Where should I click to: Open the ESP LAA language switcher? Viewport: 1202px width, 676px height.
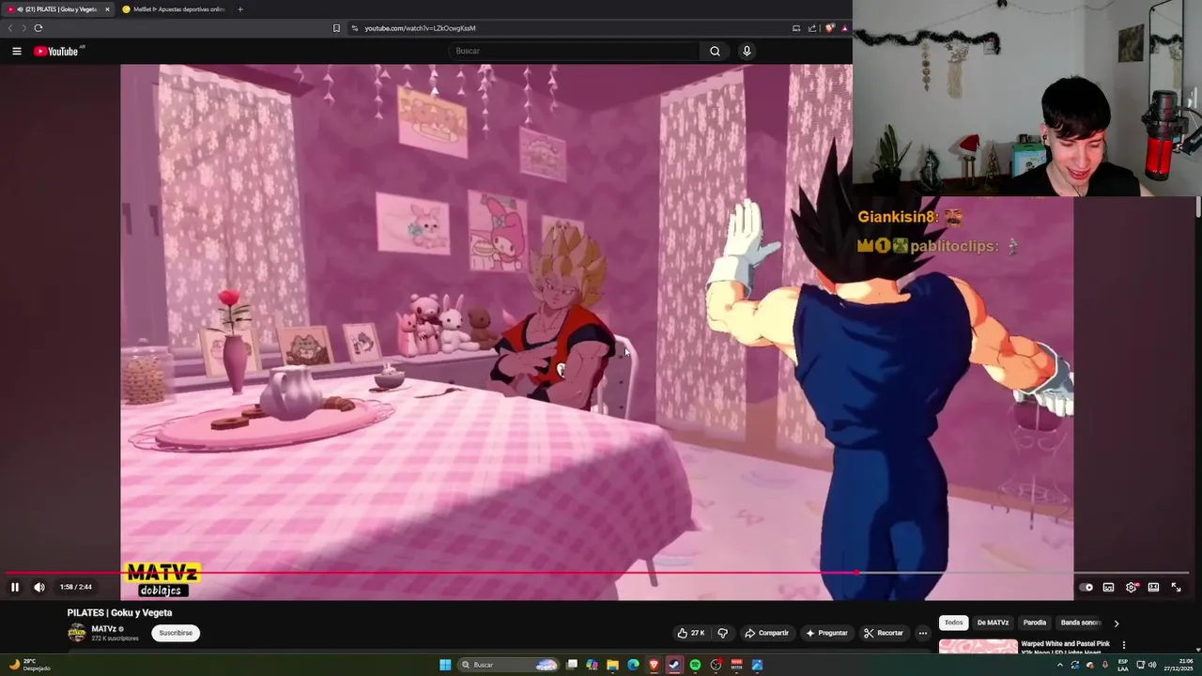click(x=1123, y=665)
